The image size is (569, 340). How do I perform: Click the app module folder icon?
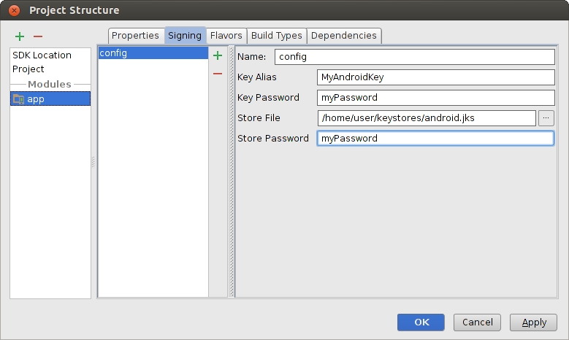pyautogui.click(x=19, y=98)
